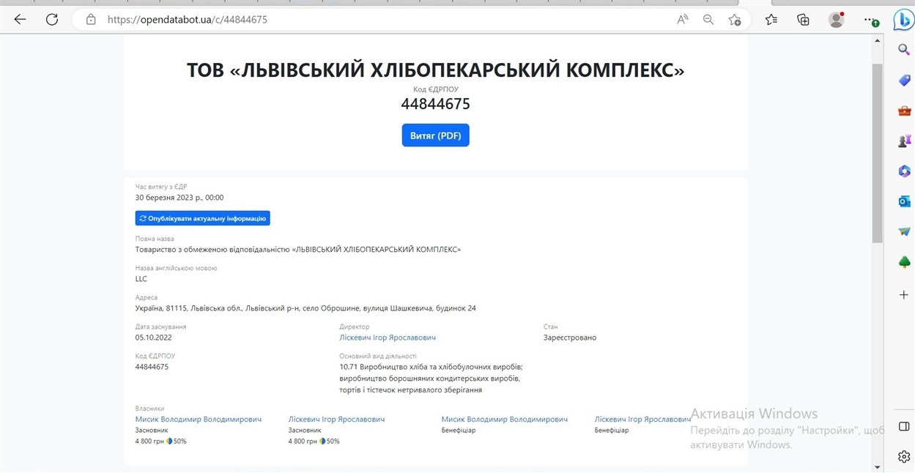
Task: View site information via the lock icon
Action: pos(91,20)
